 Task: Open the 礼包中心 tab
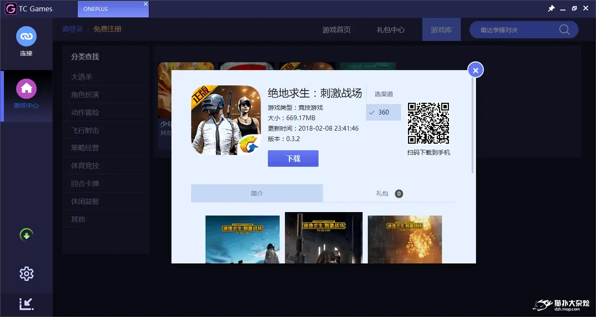pyautogui.click(x=390, y=30)
